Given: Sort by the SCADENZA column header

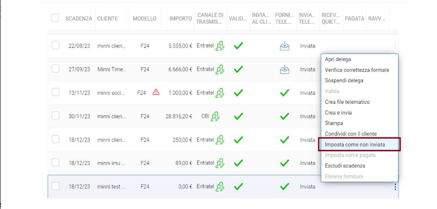Looking at the screenshot, I should (79, 19).
